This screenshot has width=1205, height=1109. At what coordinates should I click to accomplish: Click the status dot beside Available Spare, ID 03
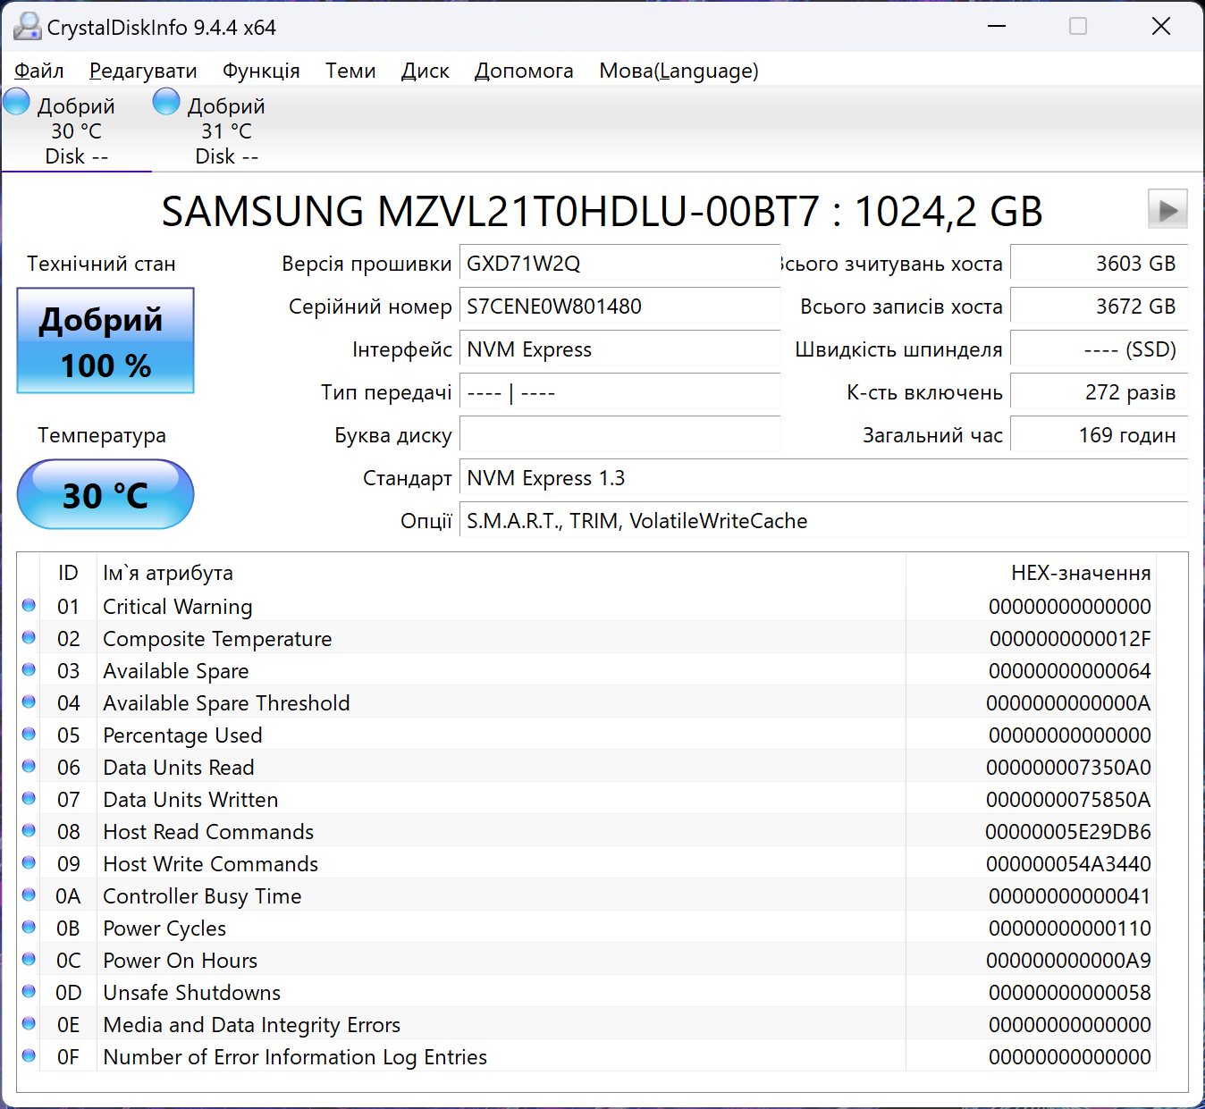click(x=29, y=669)
